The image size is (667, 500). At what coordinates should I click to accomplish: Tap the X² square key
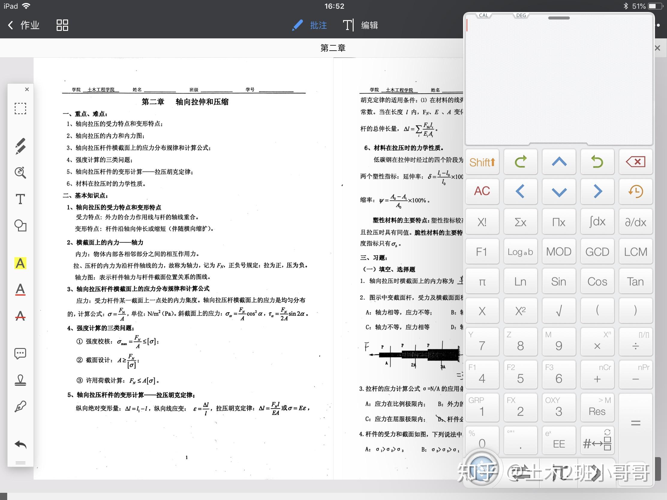[520, 311]
